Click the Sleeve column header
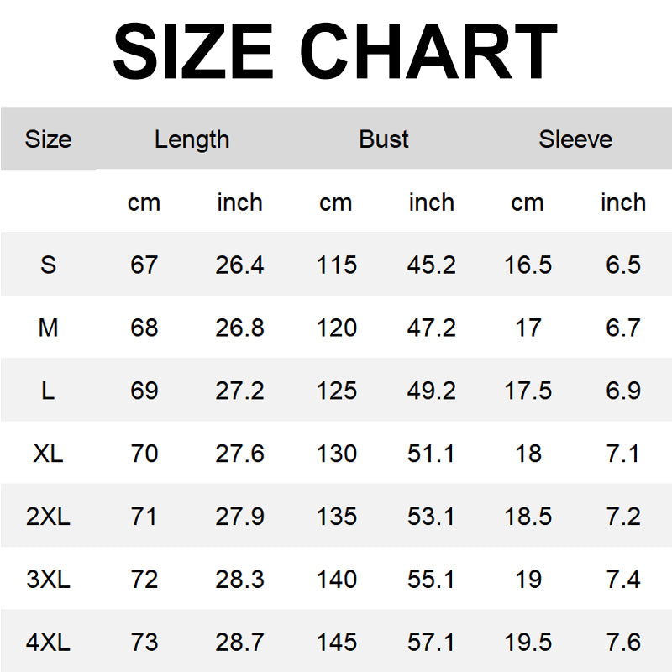This screenshot has width=672, height=672. (x=575, y=139)
